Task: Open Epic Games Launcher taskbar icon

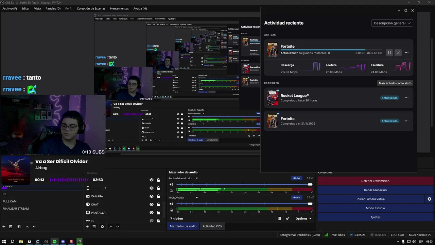Action: pyautogui.click(x=80, y=242)
